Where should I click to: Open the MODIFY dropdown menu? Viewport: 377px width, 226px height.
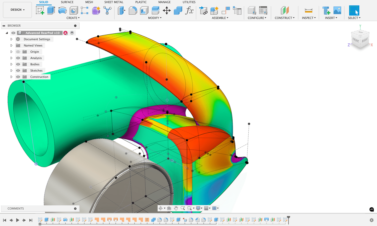coord(155,18)
